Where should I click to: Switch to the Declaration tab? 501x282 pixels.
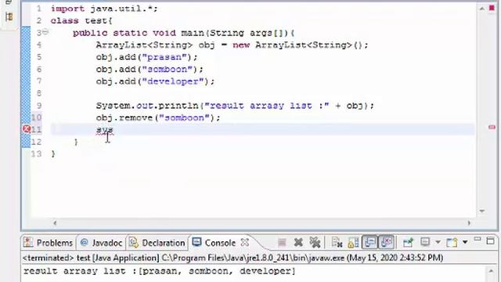pos(157,243)
